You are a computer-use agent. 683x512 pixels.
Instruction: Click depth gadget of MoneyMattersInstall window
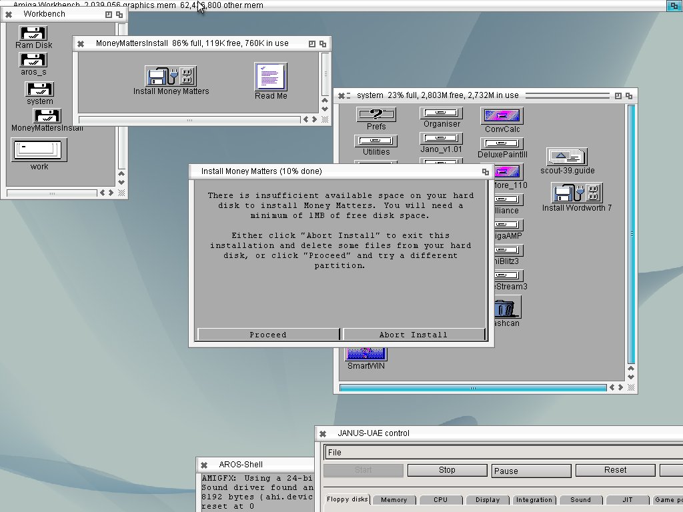tap(323, 43)
